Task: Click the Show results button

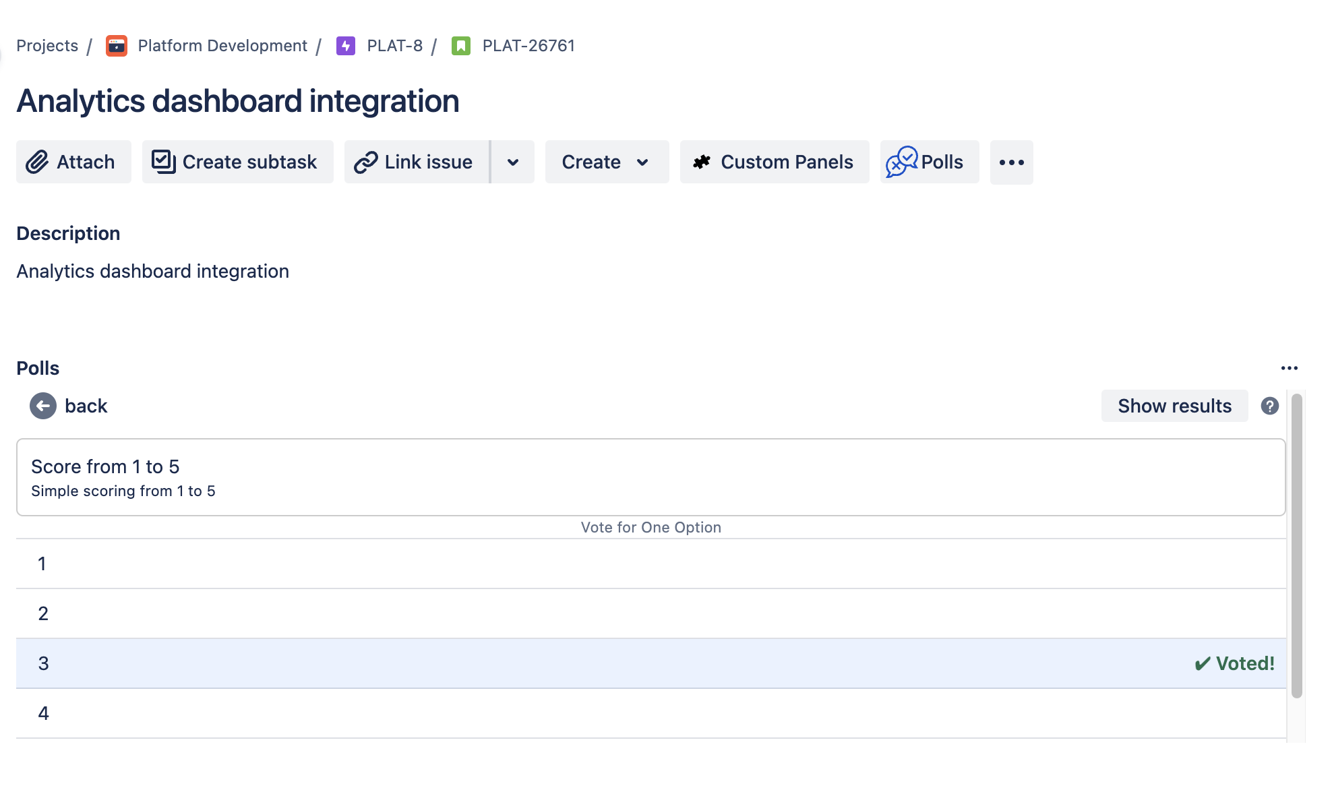Action: coord(1174,405)
